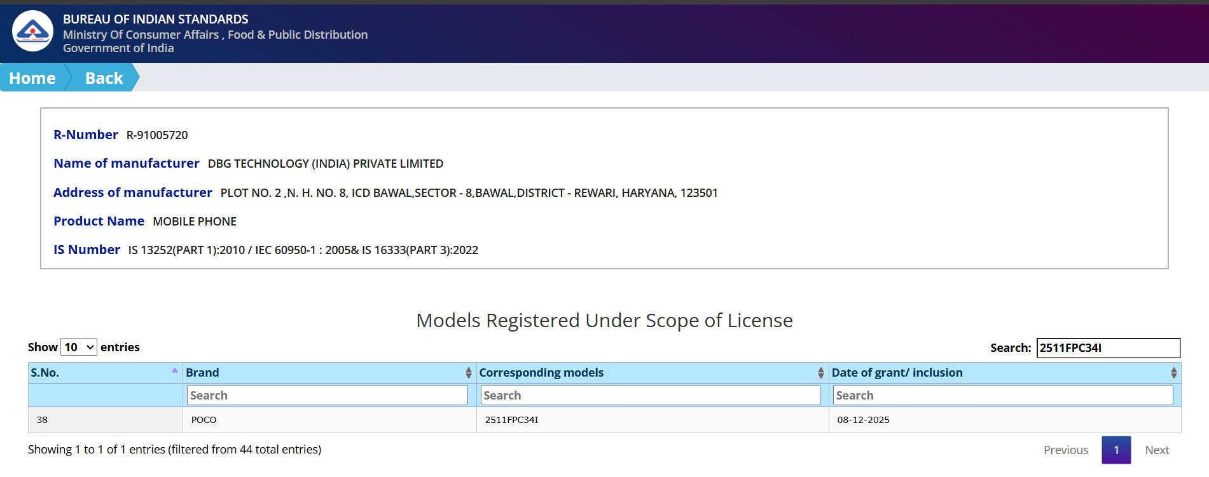Click sort arrows on Brand column
Image resolution: width=1209 pixels, height=477 pixels.
[x=468, y=373]
